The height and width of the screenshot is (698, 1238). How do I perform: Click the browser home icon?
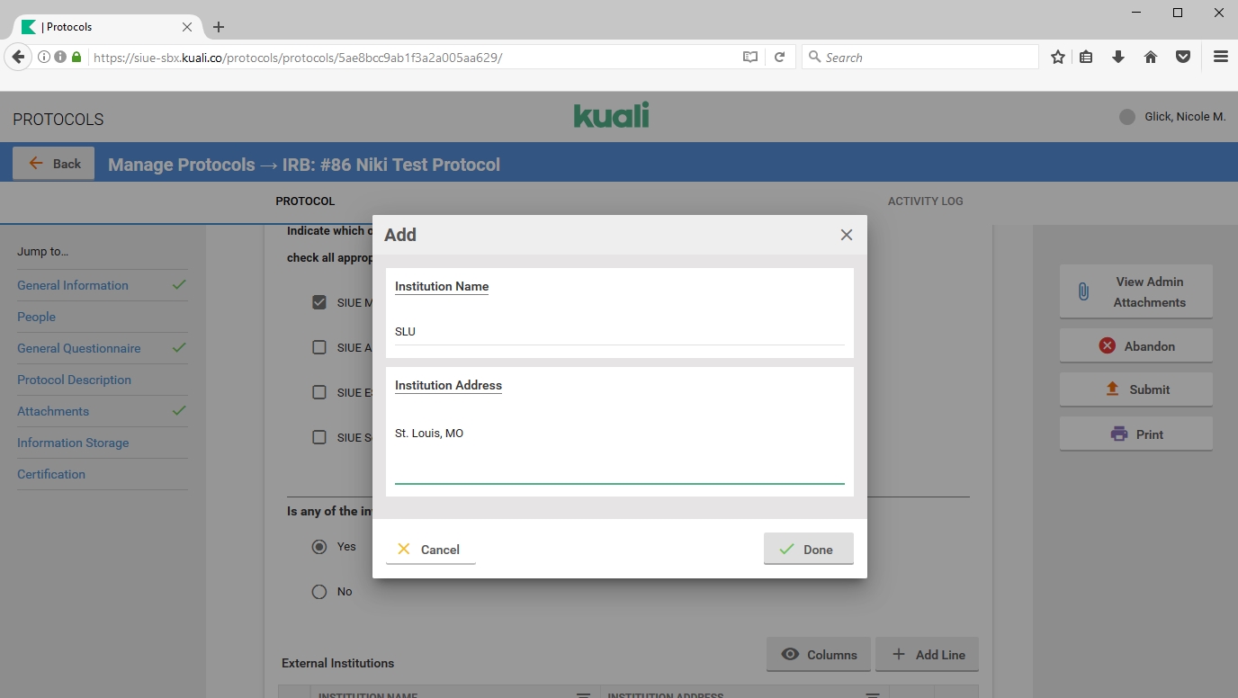(1150, 57)
